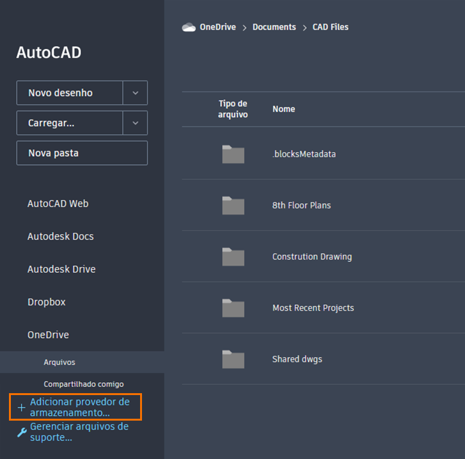Screen dimensions: 465x459
Task: Expand the Carregar dropdown arrow
Action: (135, 123)
